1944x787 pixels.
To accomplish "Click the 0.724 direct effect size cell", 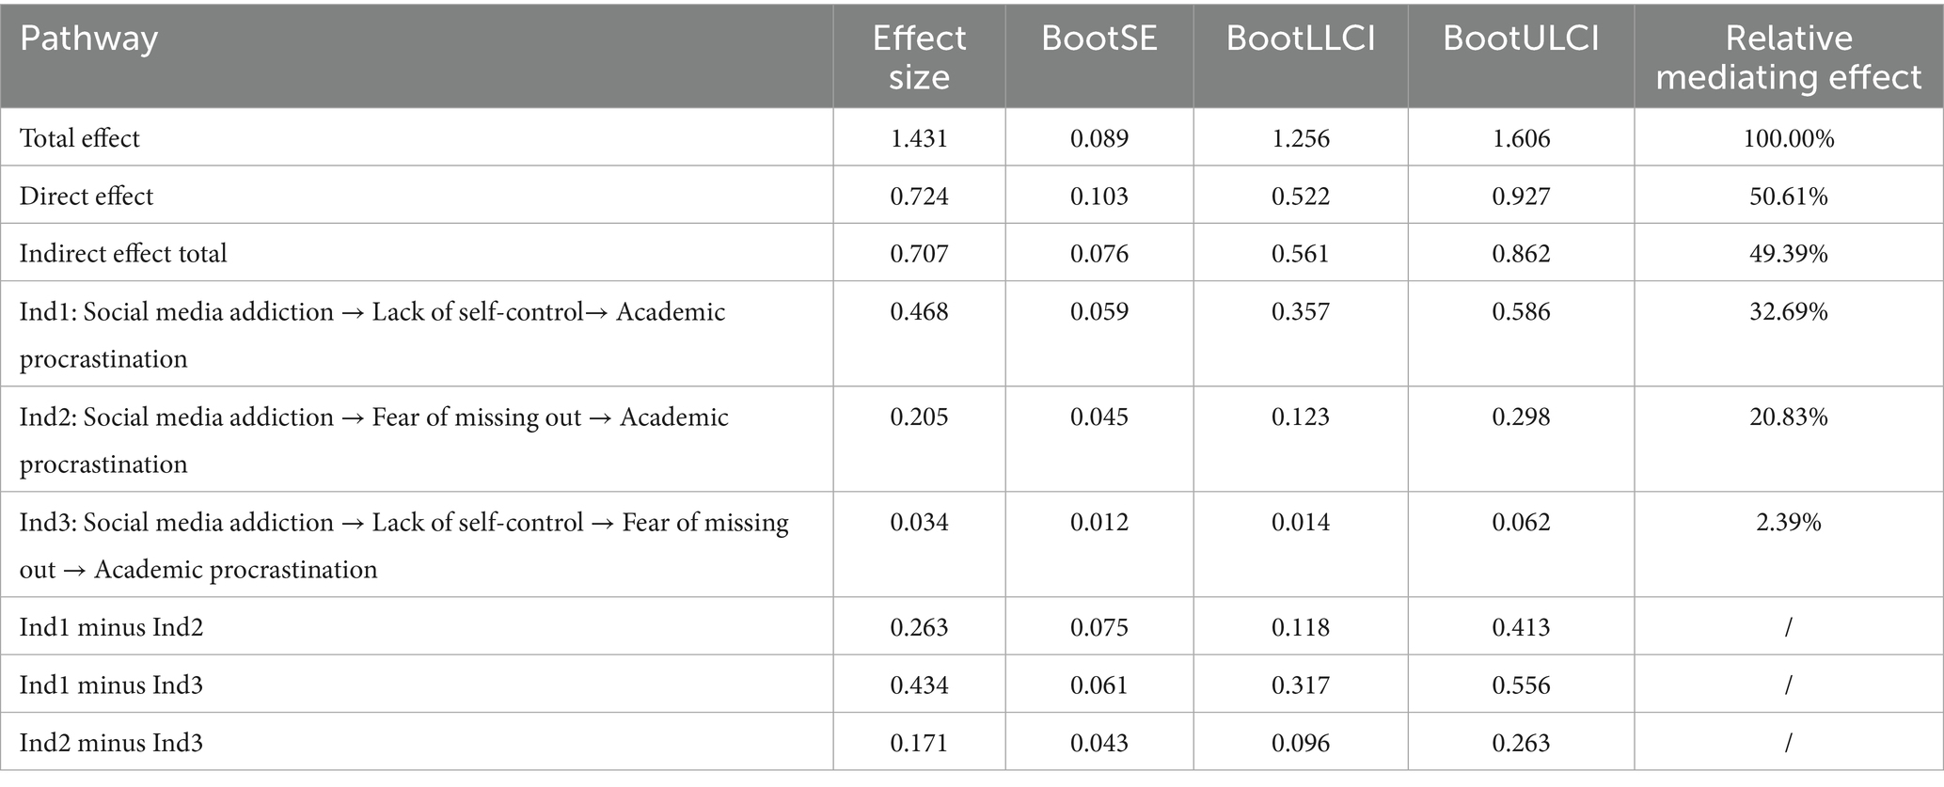I will (x=919, y=196).
